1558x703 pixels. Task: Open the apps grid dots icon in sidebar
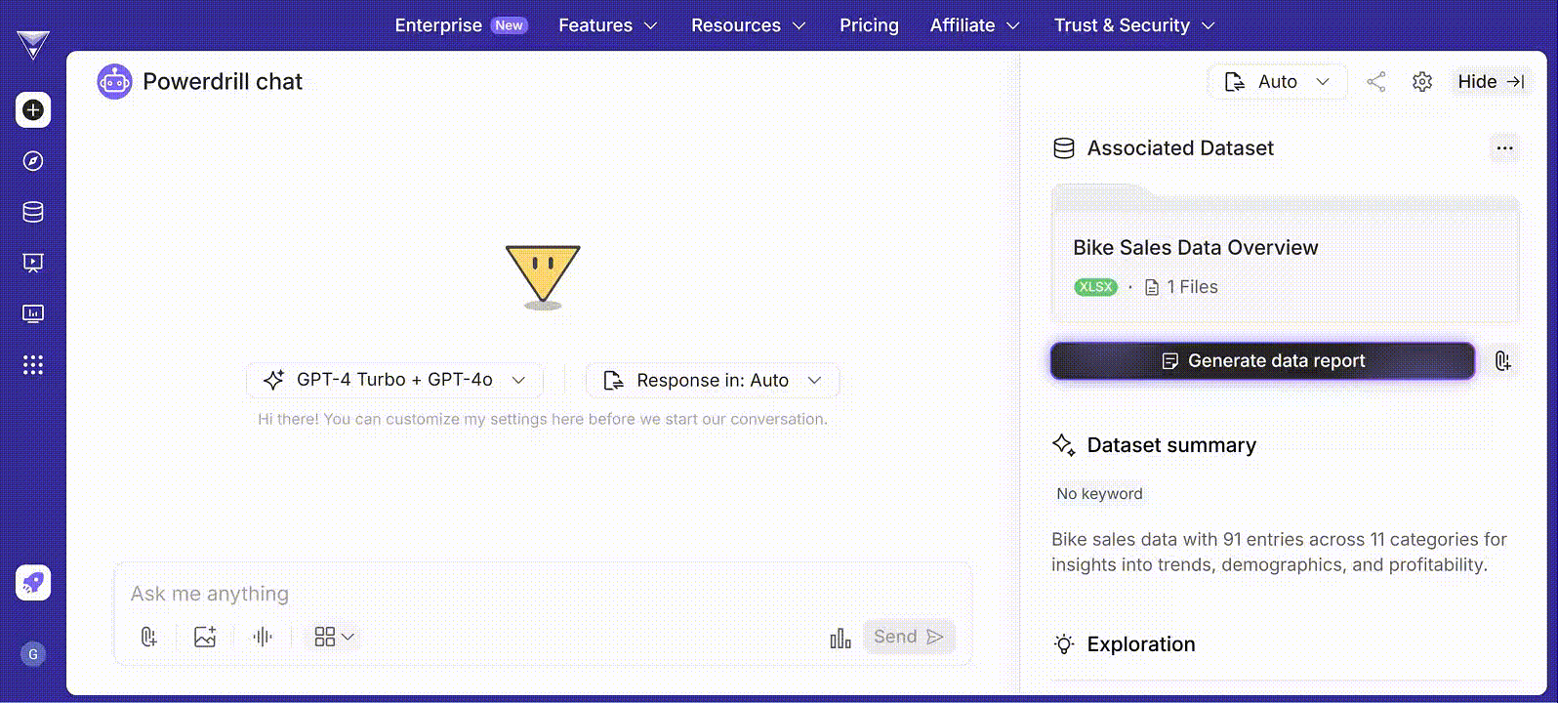pos(33,364)
